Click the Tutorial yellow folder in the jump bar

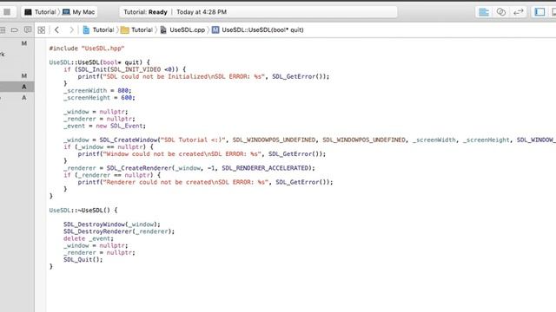[137, 30]
